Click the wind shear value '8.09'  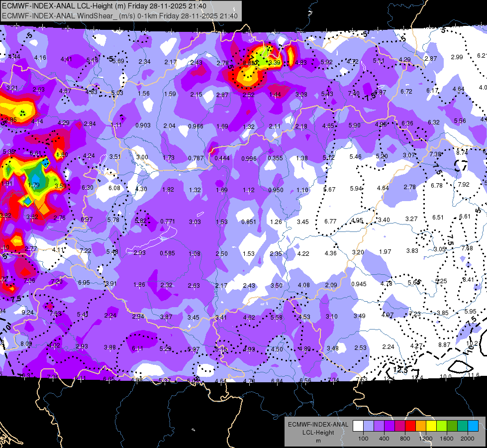tap(26, 344)
